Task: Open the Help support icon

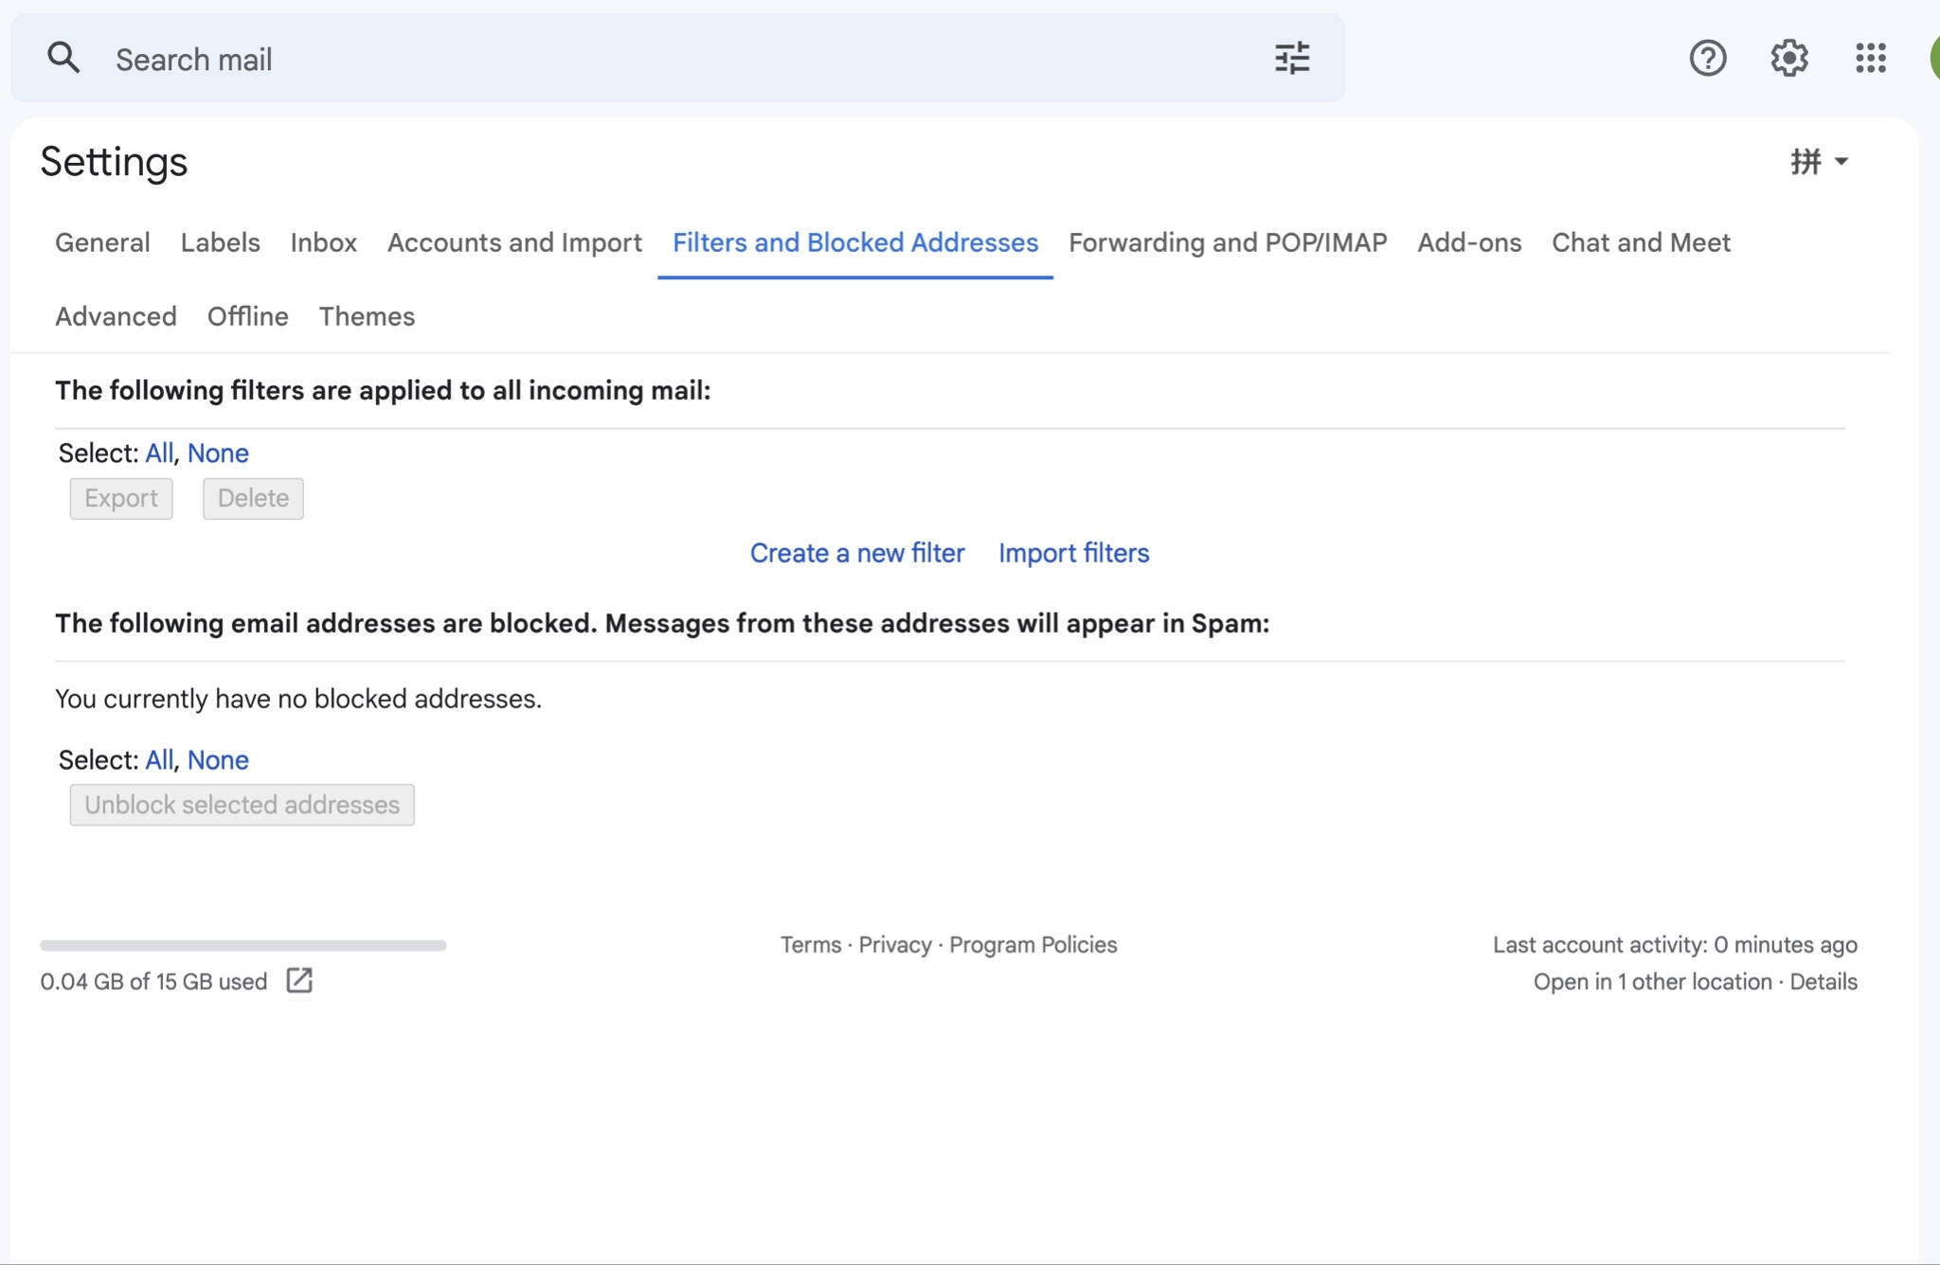Action: [x=1707, y=59]
